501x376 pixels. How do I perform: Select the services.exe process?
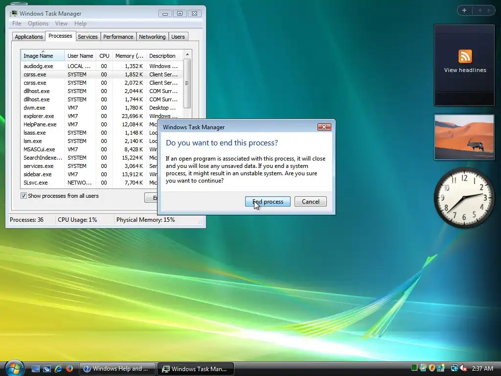(90, 166)
